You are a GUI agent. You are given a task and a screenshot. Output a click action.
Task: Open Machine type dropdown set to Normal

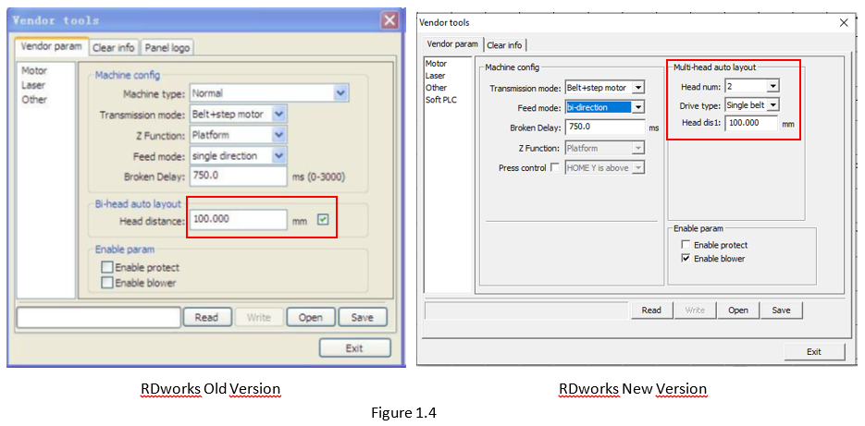[x=269, y=93]
